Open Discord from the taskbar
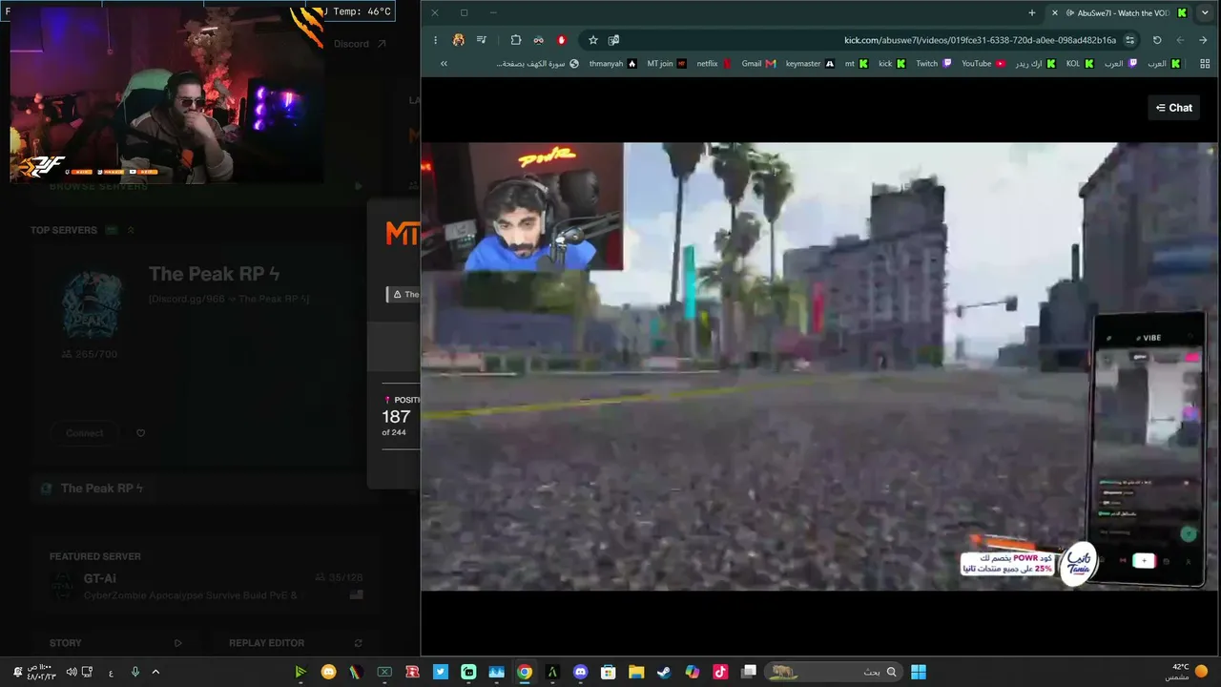The image size is (1221, 687). pyautogui.click(x=581, y=672)
